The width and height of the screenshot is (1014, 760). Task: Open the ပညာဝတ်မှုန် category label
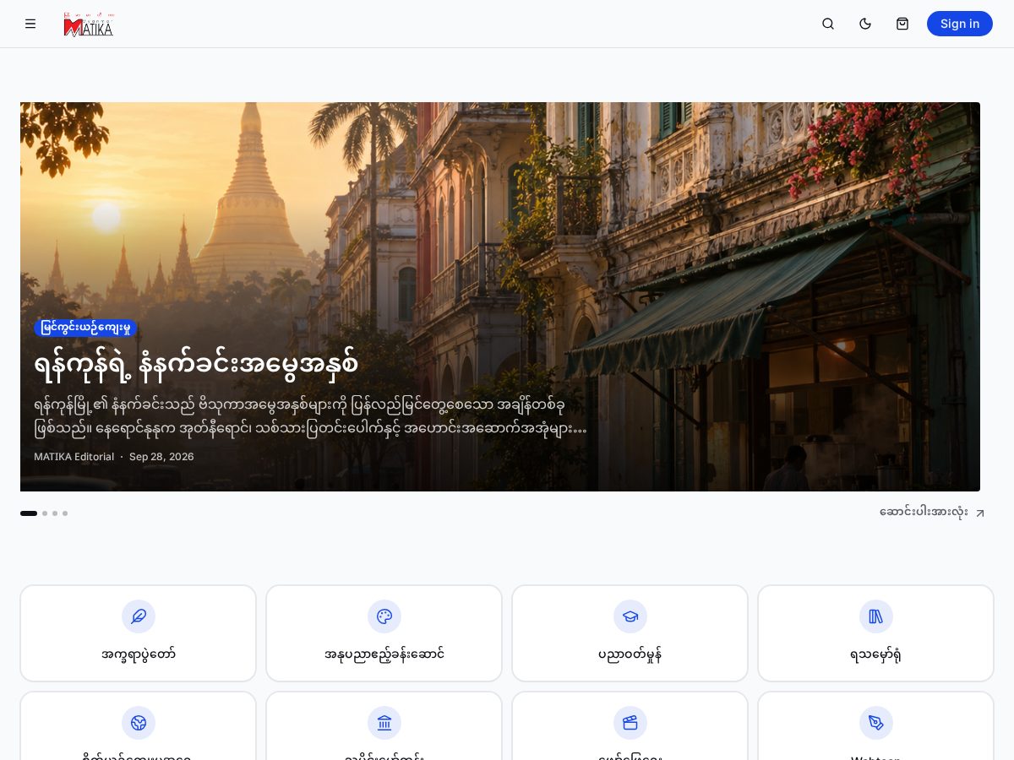point(630,654)
